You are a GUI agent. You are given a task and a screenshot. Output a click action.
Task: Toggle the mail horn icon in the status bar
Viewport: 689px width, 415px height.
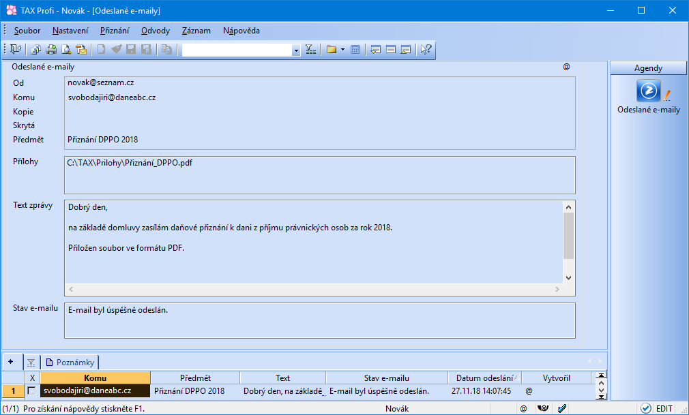pos(543,408)
